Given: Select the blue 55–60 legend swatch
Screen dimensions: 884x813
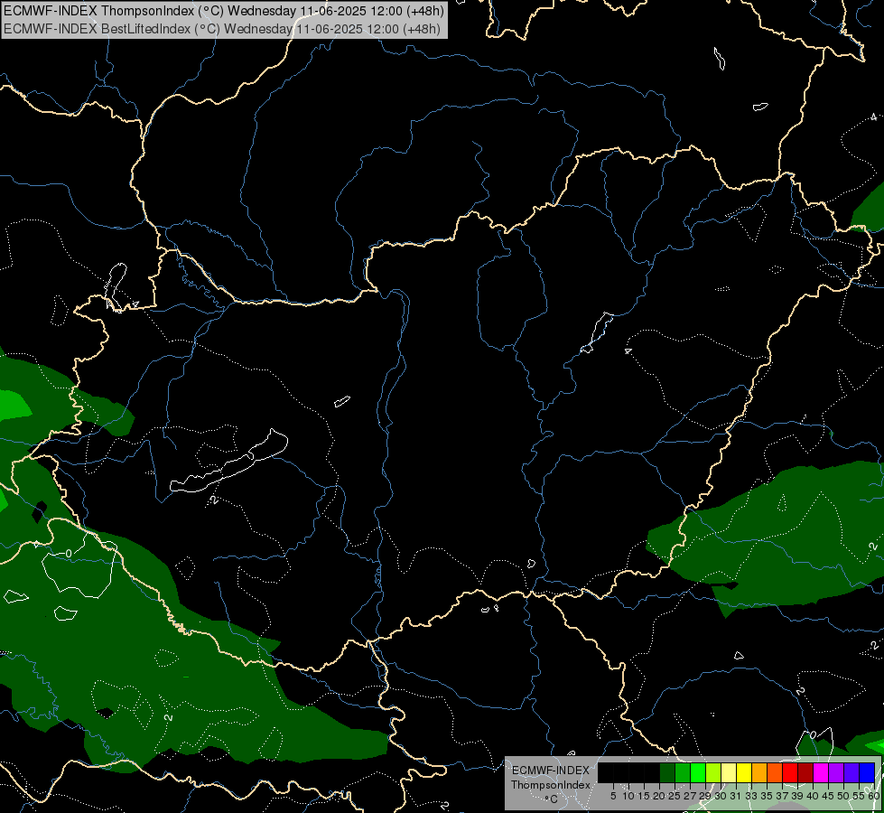Looking at the screenshot, I should [867, 772].
